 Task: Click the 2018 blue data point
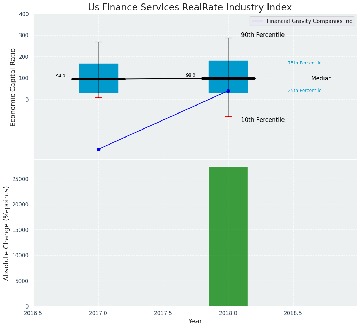pyautogui.click(x=228, y=91)
